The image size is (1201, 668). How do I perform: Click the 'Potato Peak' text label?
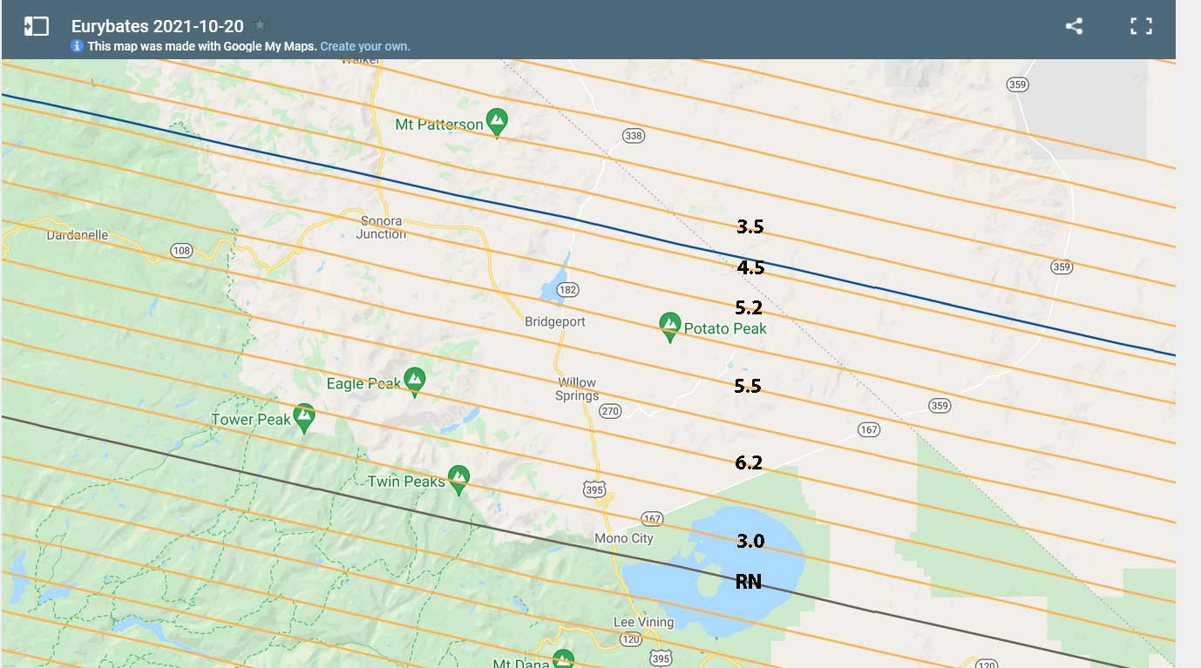[x=725, y=328]
